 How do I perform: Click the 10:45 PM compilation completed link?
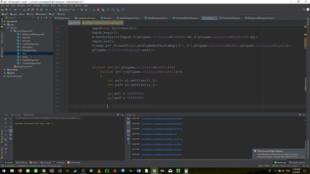(x=162, y=118)
